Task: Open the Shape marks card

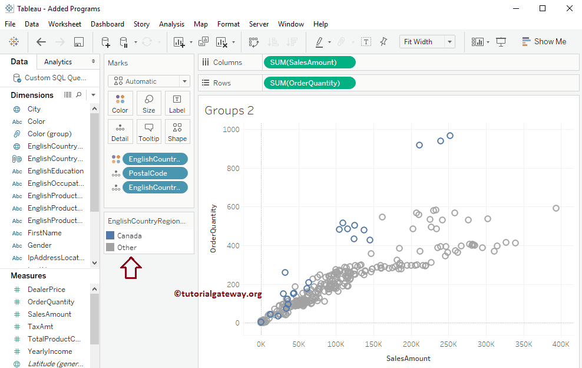Action: 177,132
